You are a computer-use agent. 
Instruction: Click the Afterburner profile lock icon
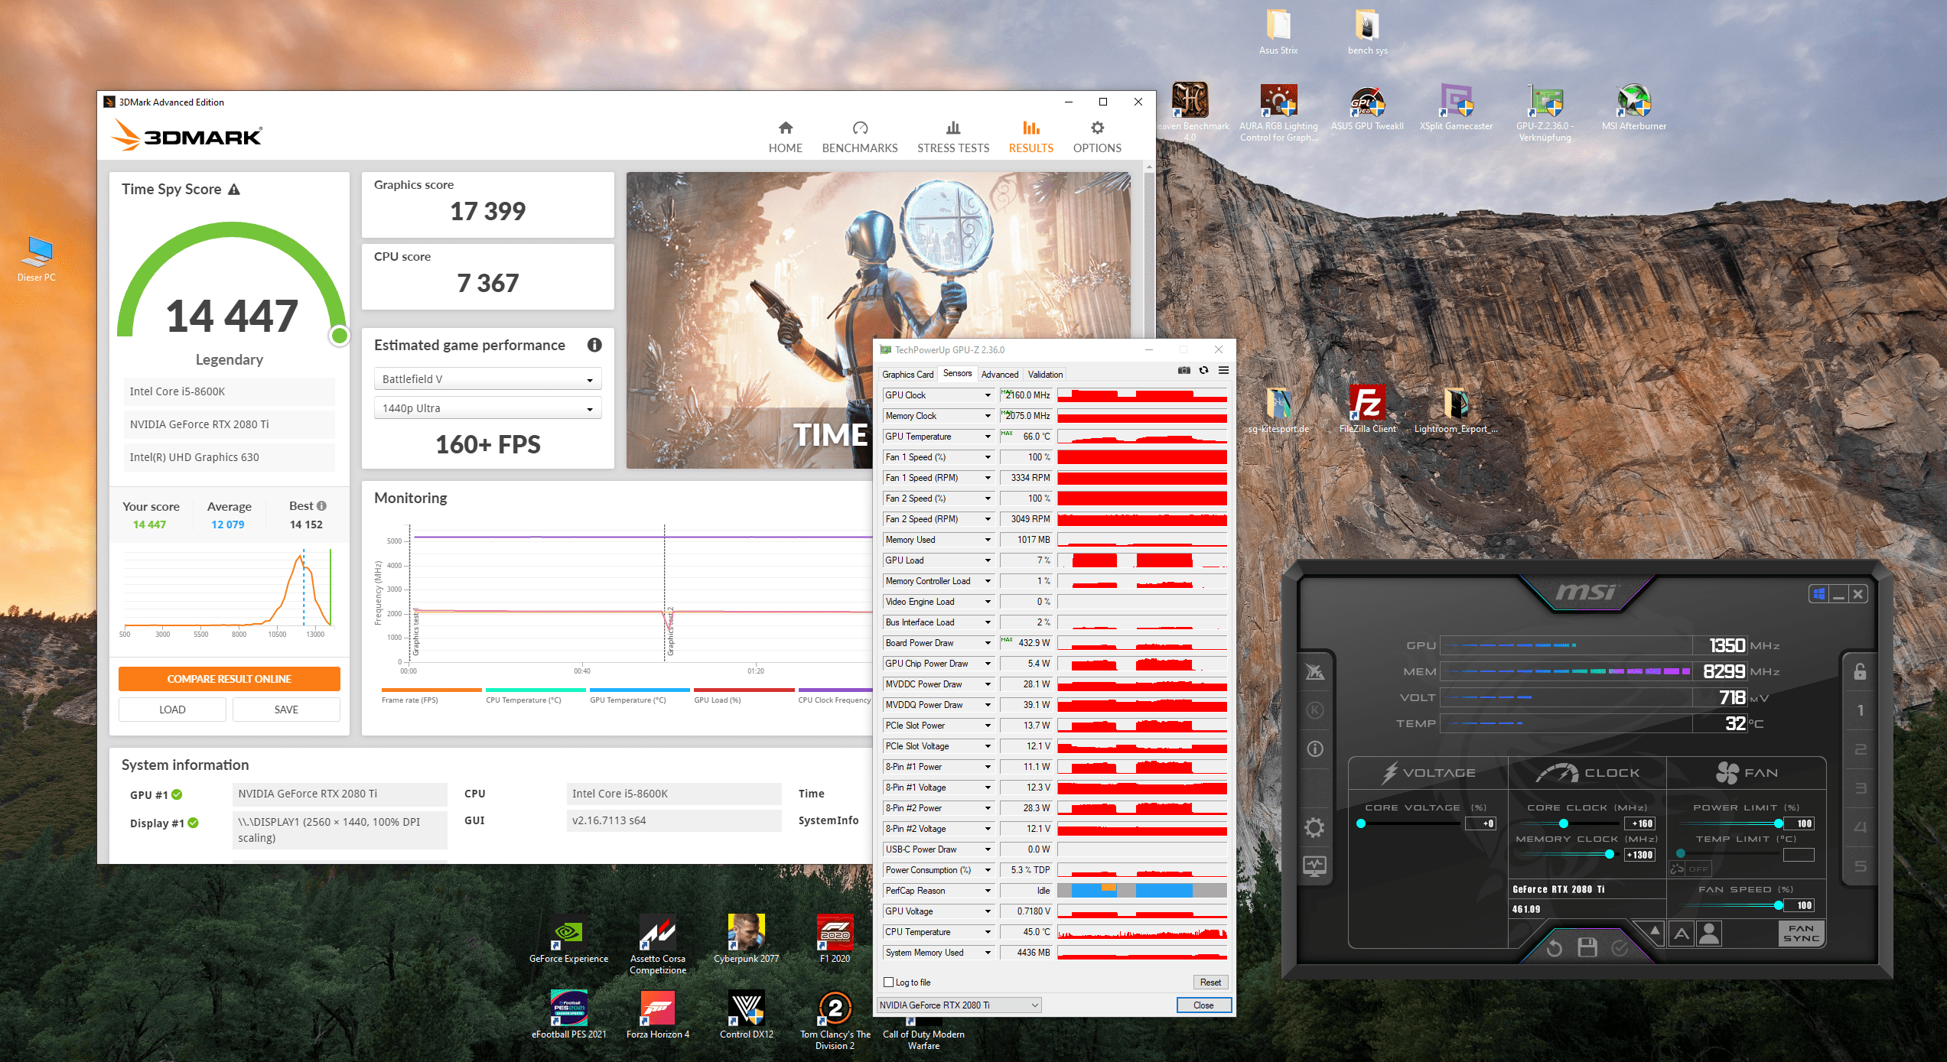tap(1860, 671)
